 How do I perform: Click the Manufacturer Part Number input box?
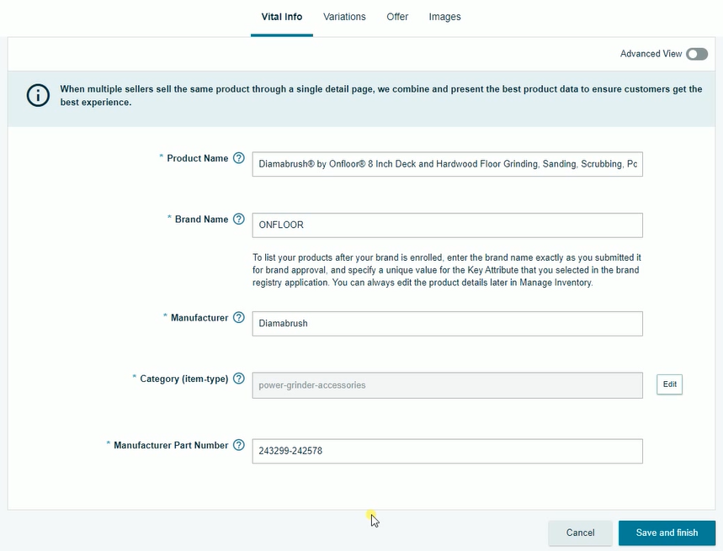(447, 451)
